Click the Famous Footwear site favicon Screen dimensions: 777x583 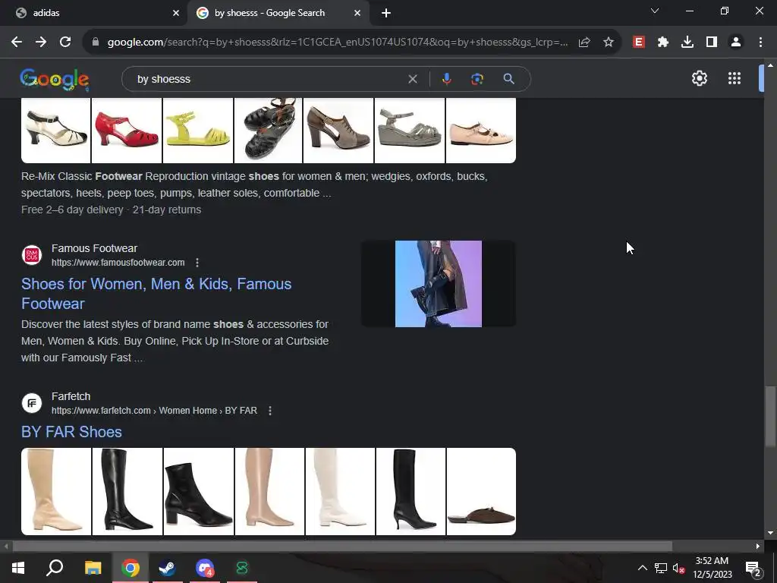point(32,255)
